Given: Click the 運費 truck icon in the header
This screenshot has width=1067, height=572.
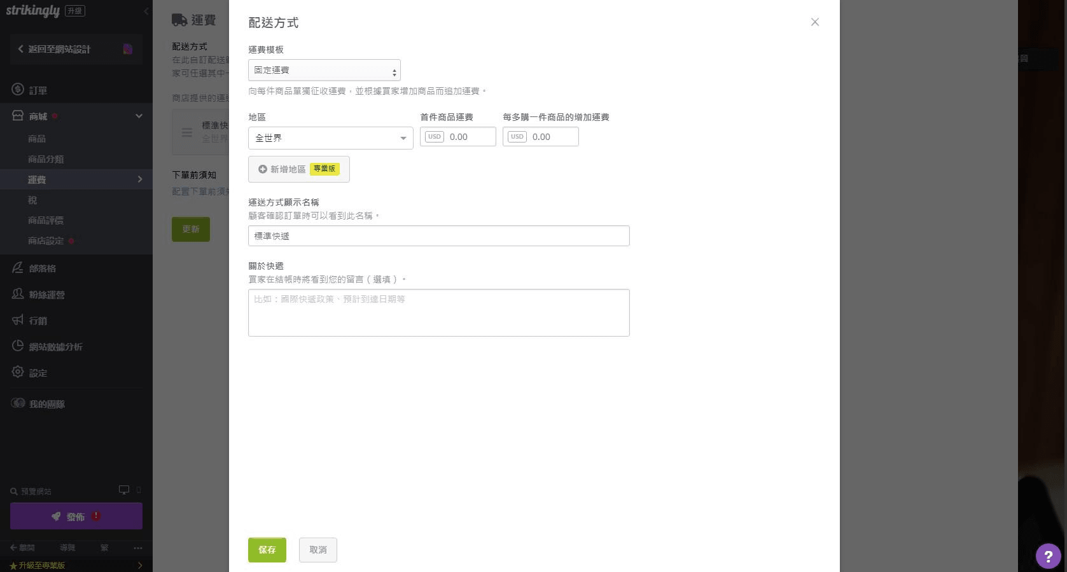Looking at the screenshot, I should coord(179,20).
